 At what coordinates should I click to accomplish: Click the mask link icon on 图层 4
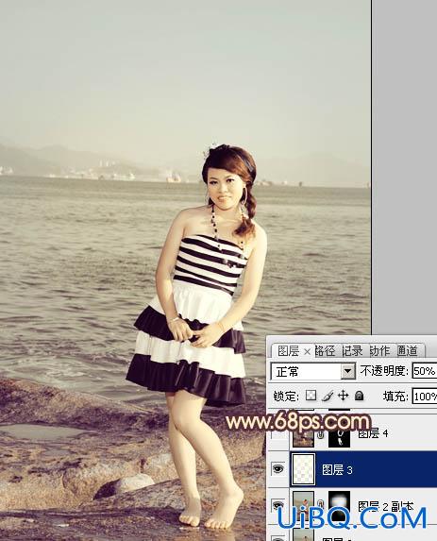[x=321, y=435]
